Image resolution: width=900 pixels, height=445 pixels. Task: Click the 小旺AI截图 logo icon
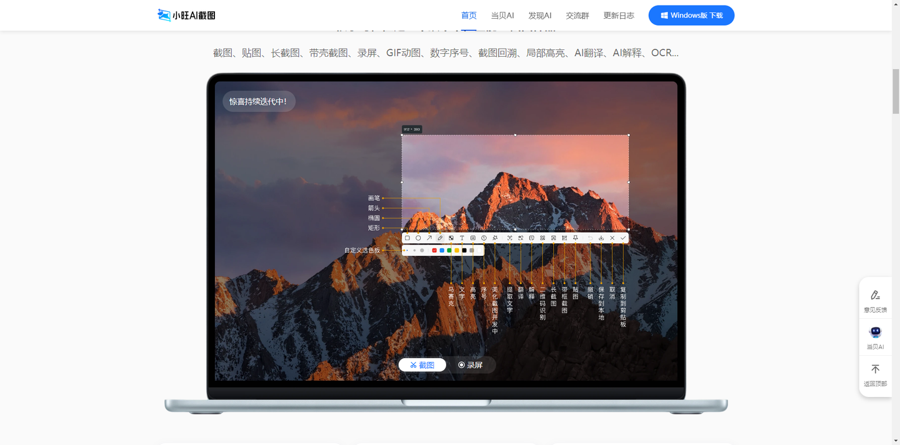164,15
